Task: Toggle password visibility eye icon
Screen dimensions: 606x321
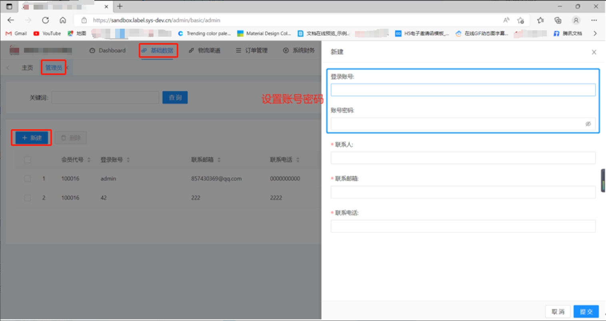Action: point(588,124)
